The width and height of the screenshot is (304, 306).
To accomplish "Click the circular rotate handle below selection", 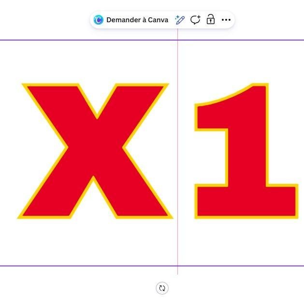I will [162, 288].
